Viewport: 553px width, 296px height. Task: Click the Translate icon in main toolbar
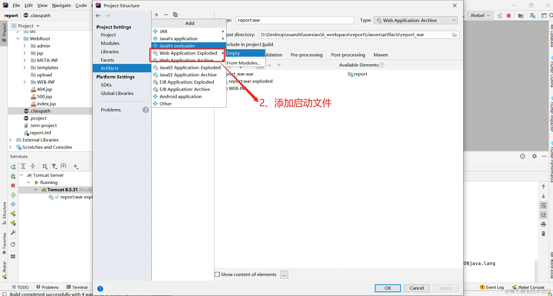(532, 16)
